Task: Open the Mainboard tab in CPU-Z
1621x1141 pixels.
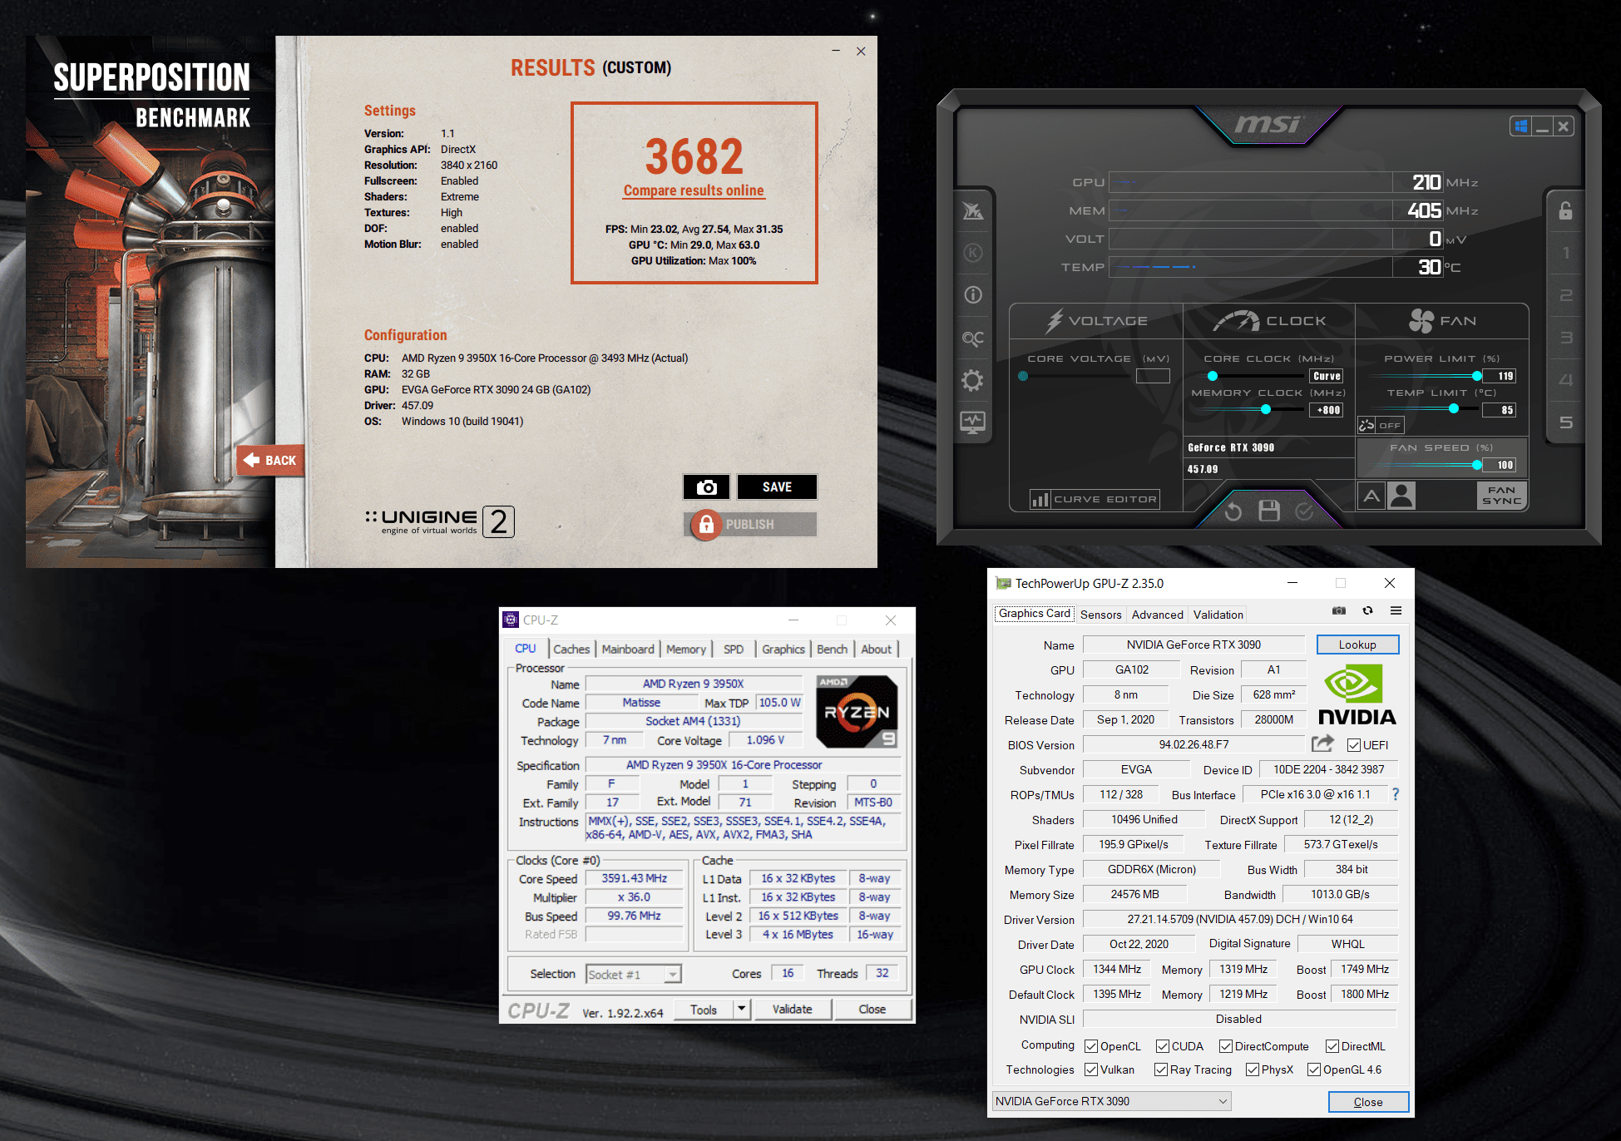Action: coord(627,650)
